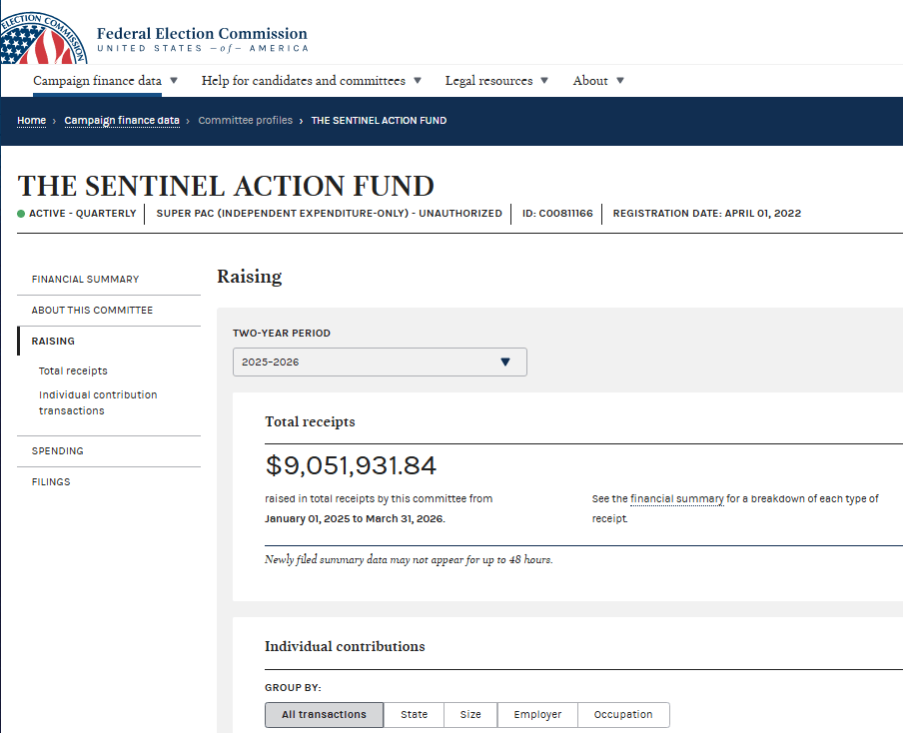Group contributions by Employer
This screenshot has width=903, height=733.
click(x=537, y=715)
